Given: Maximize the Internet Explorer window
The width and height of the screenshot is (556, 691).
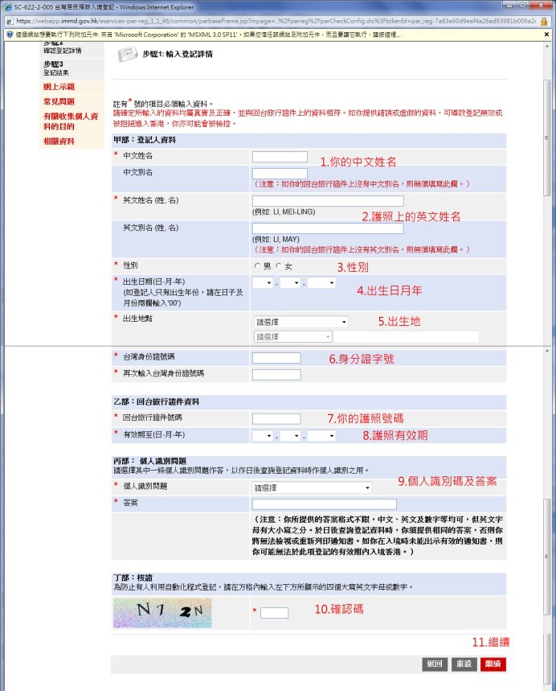Looking at the screenshot, I should point(523,6).
